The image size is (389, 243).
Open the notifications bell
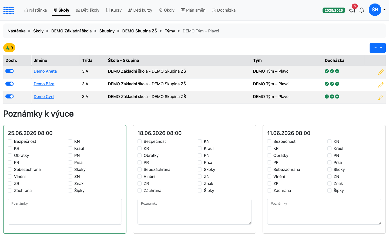point(362,10)
